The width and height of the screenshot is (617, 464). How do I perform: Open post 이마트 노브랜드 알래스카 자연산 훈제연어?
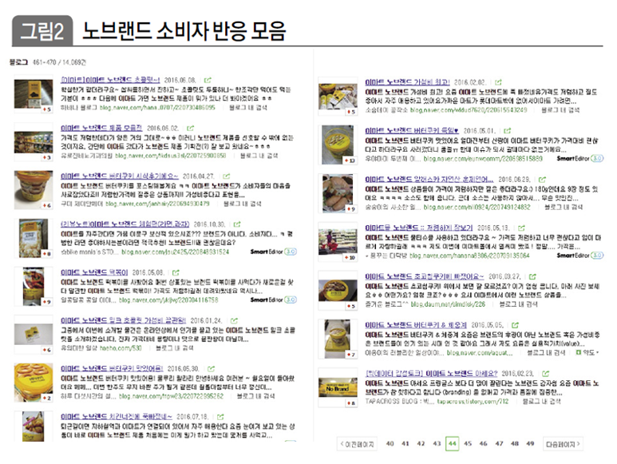(429, 180)
